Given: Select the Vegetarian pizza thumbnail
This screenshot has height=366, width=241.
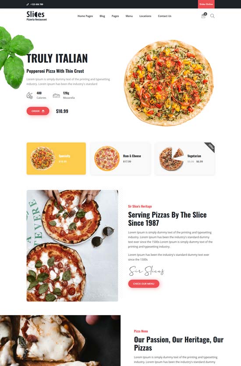Looking at the screenshot, I should [x=171, y=158].
